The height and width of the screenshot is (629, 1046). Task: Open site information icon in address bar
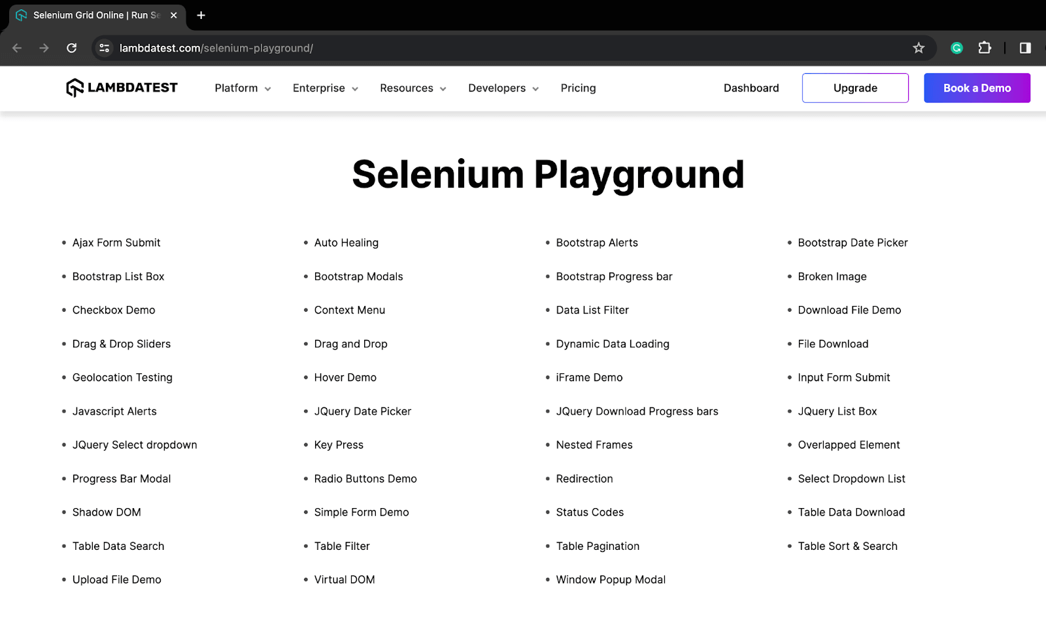pos(104,48)
